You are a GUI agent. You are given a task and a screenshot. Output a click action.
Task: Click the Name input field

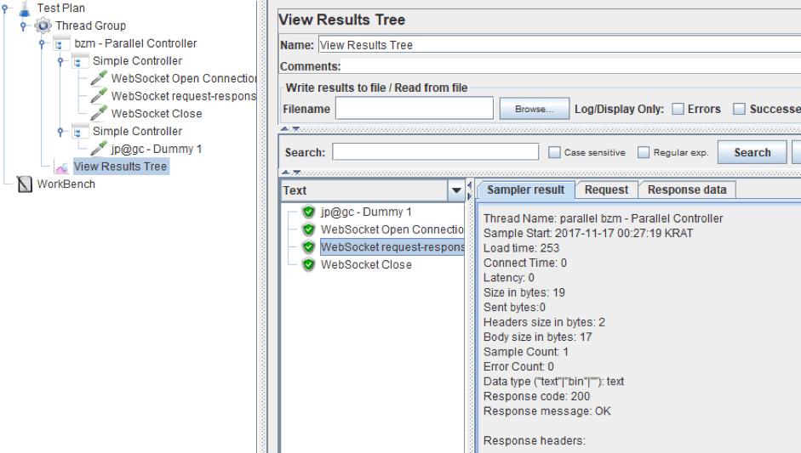click(559, 45)
